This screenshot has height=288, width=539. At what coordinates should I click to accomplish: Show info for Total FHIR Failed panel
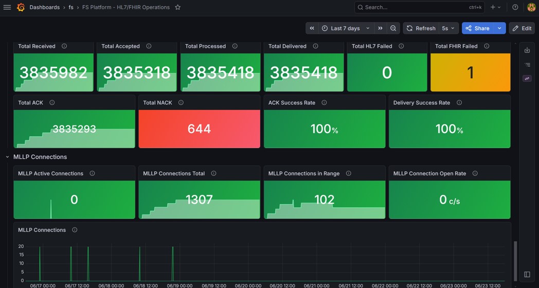click(x=487, y=46)
